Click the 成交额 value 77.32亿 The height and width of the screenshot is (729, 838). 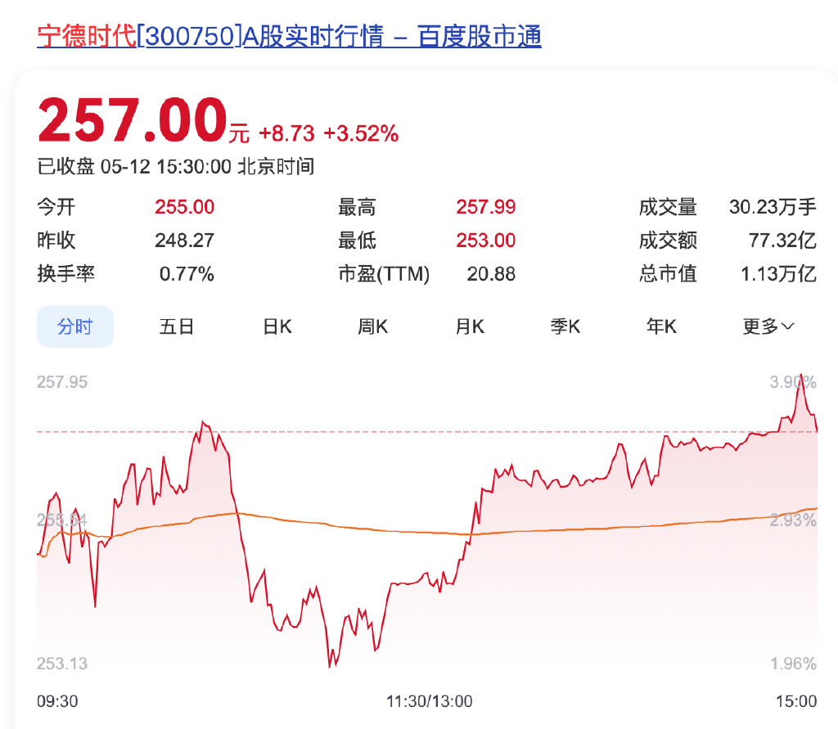(782, 241)
